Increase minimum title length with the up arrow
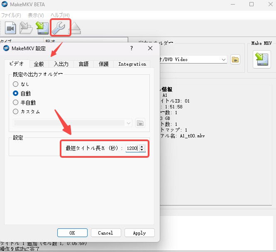 142,147
